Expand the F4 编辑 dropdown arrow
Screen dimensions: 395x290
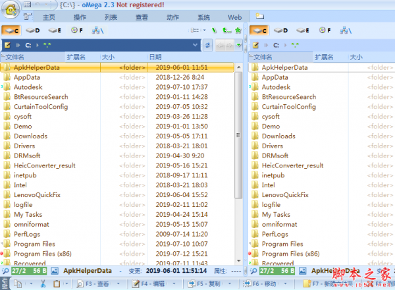pos(174,284)
